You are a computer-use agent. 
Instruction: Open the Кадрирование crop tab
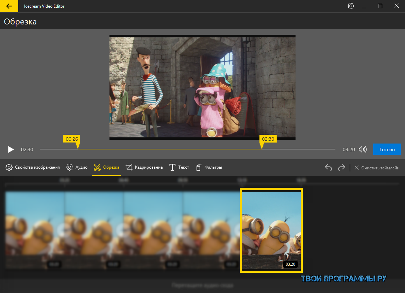(x=144, y=167)
